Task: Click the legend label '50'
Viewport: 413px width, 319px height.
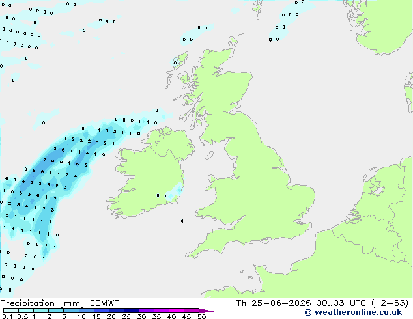Action: [201, 316]
